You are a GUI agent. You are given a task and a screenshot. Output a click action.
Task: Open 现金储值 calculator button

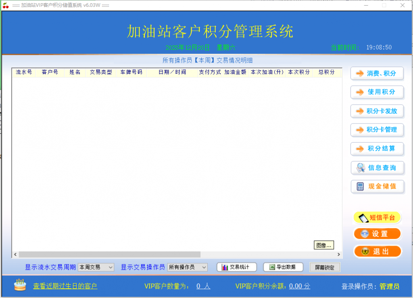(x=377, y=186)
